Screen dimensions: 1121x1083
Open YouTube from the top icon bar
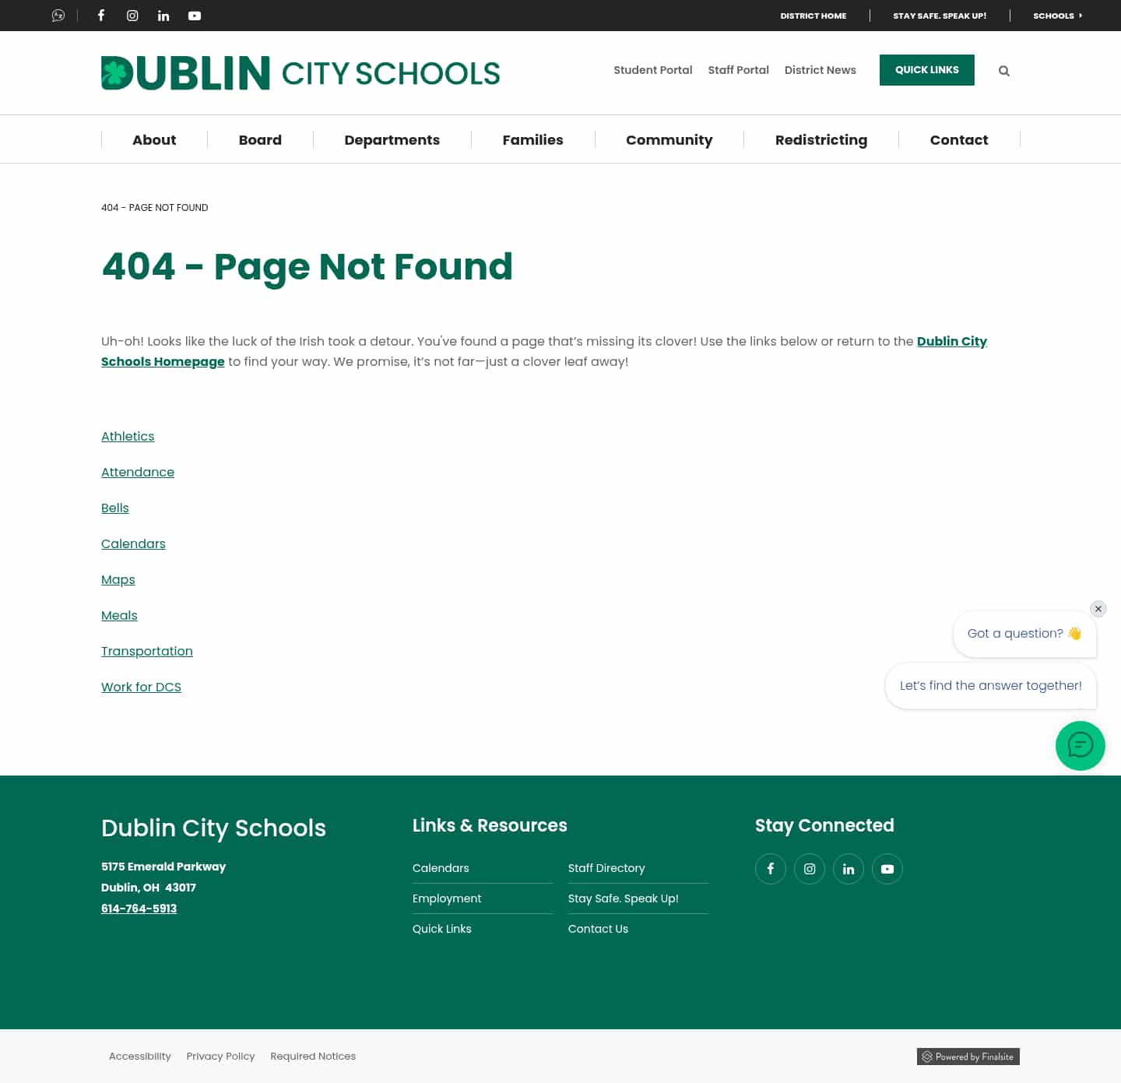[194, 15]
